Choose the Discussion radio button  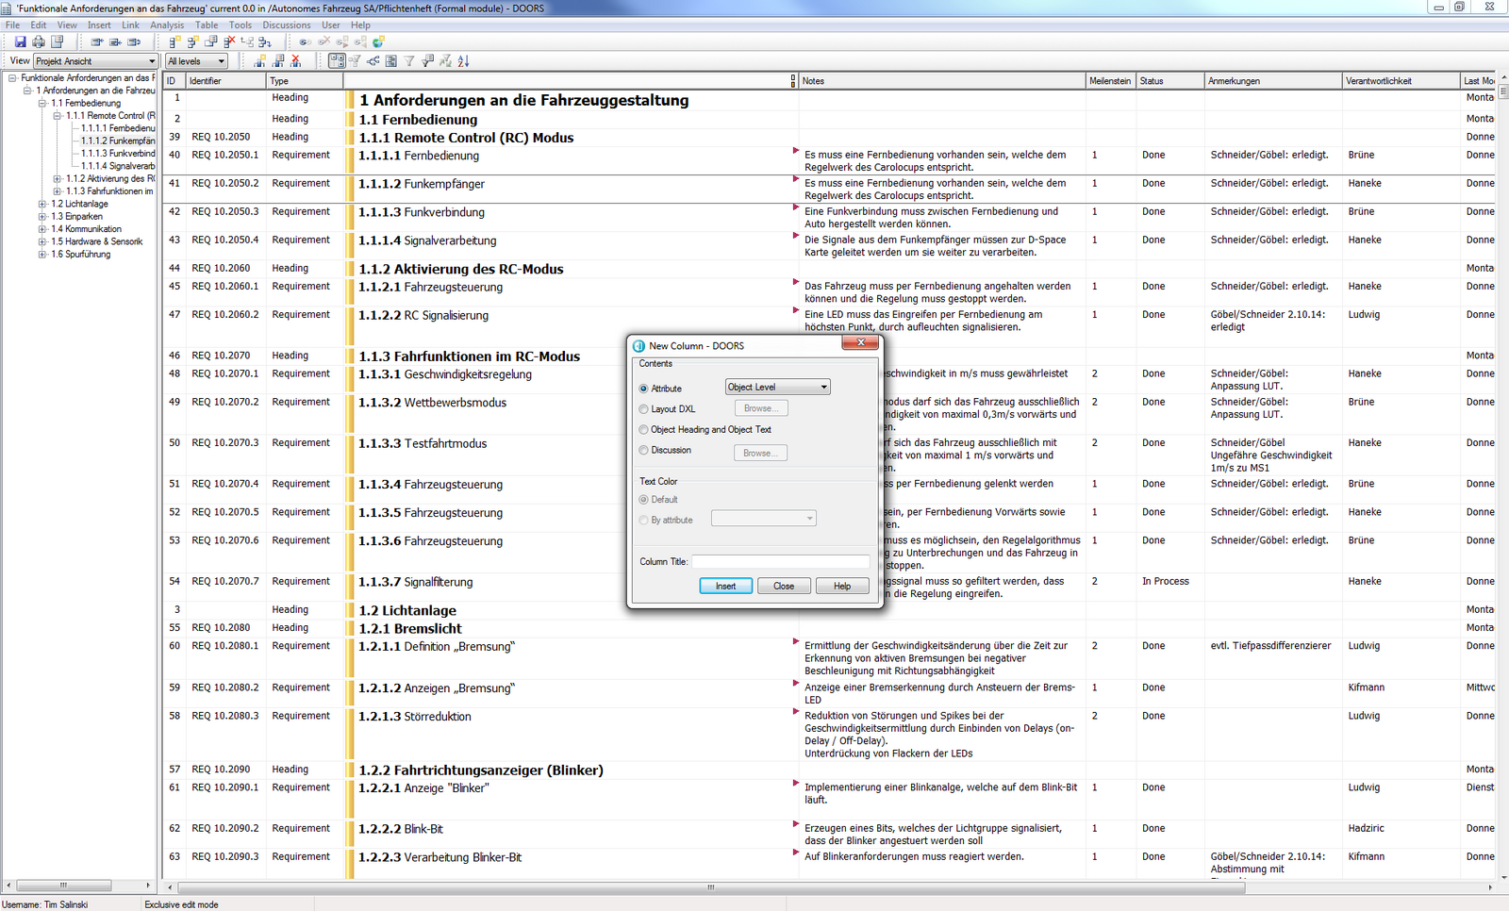(644, 451)
